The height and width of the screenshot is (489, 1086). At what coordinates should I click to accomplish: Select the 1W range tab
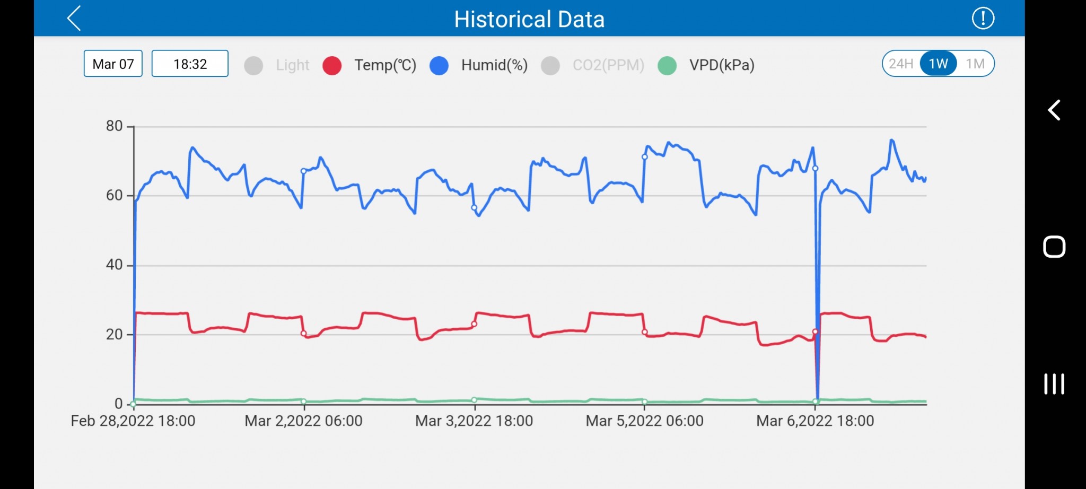click(938, 64)
